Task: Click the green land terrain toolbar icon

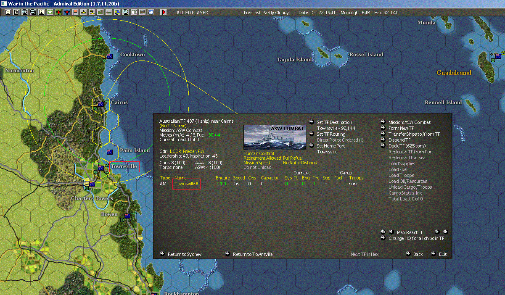Action: click(x=100, y=12)
